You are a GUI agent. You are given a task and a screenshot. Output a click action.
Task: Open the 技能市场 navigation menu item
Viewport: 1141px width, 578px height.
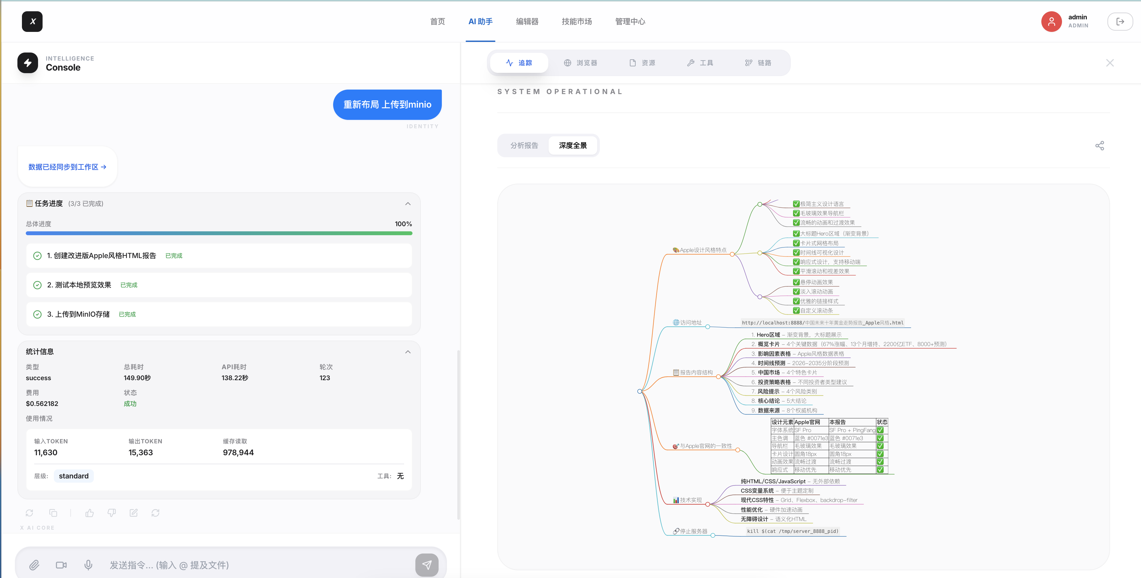coord(576,21)
